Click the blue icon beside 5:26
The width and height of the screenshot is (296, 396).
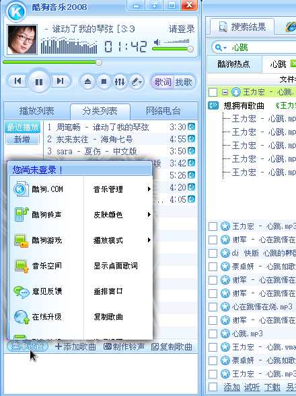coord(192,175)
